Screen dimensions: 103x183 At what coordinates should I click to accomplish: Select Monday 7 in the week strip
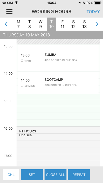click(x=18, y=24)
